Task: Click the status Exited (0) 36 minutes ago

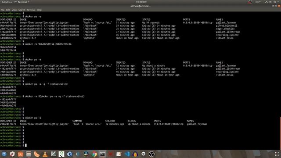Action: pyautogui.click(x=159, y=68)
